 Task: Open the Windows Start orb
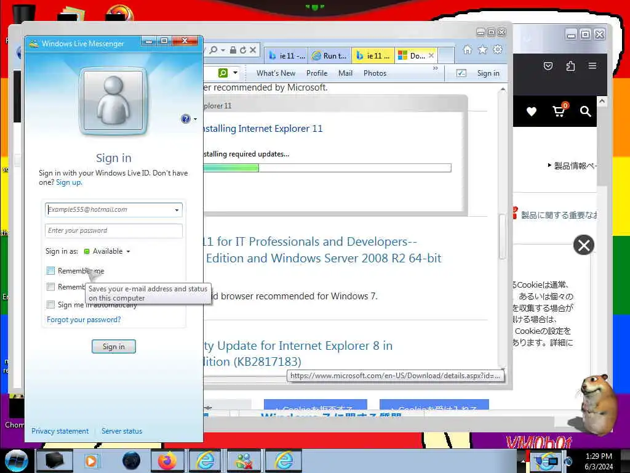coord(17,461)
